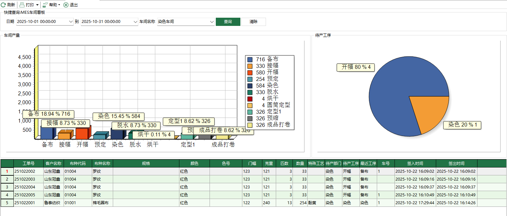Viewport: 507px width, 216px height.
Task: Expand the start date dropdown
Action: pos(71,22)
